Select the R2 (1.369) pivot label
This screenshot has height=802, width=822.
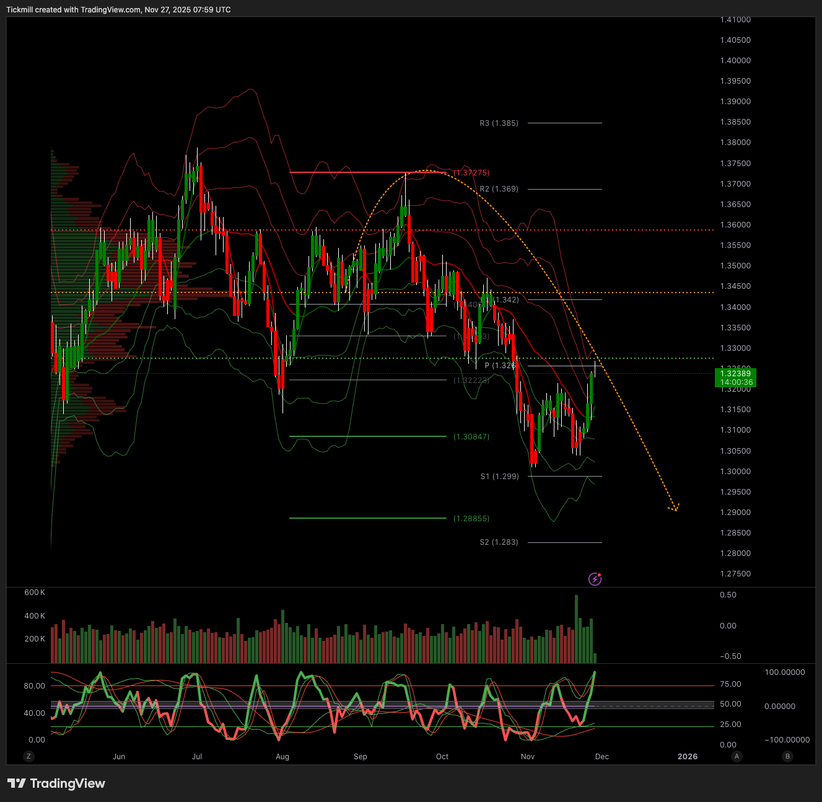pyautogui.click(x=499, y=189)
